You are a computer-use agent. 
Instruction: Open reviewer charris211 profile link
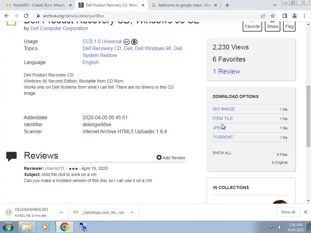55,168
